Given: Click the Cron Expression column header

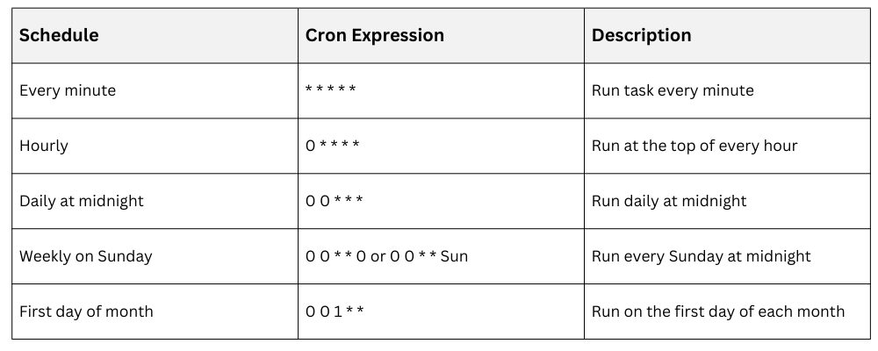Looking at the screenshot, I should tap(374, 36).
